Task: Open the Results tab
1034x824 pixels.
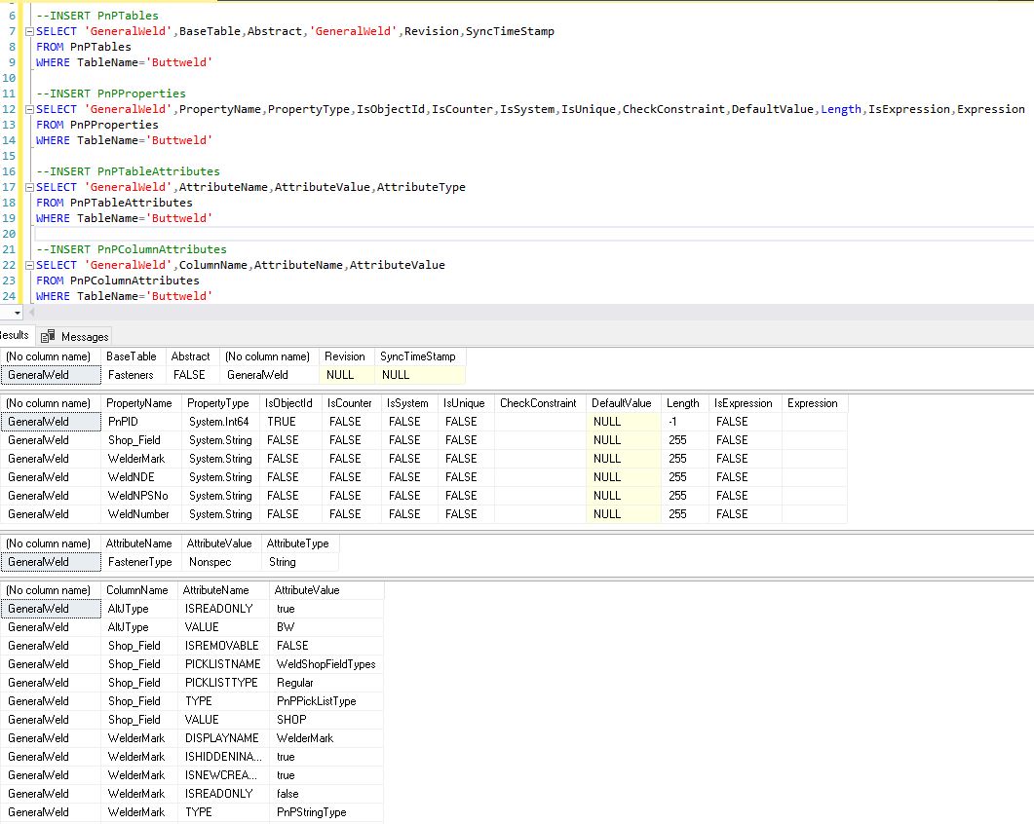Action: [14, 335]
